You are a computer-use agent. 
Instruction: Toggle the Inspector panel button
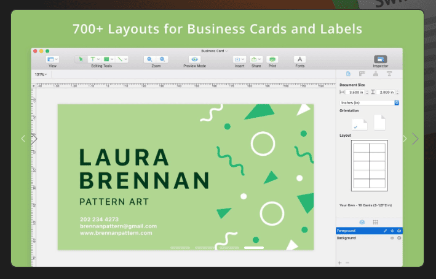click(x=381, y=59)
